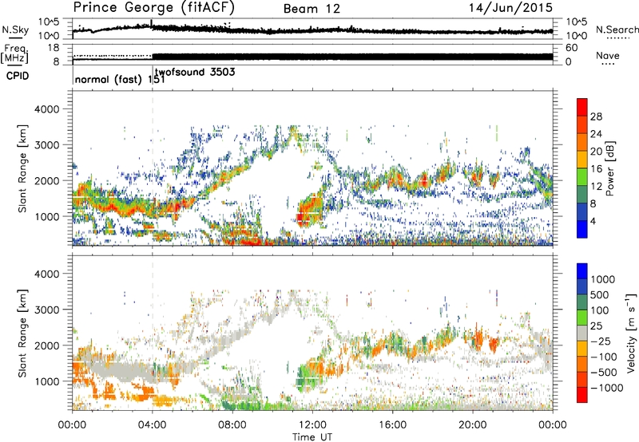This screenshot has width=639, height=442.
Task: Click the "12" power colorbar value
Action: pyautogui.click(x=596, y=187)
